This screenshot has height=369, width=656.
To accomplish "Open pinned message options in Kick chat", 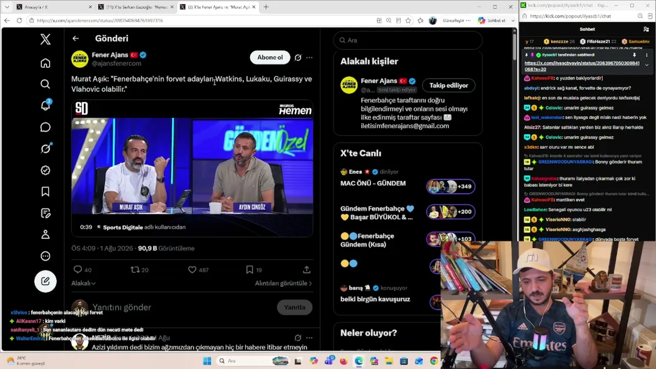I will [x=646, y=55].
